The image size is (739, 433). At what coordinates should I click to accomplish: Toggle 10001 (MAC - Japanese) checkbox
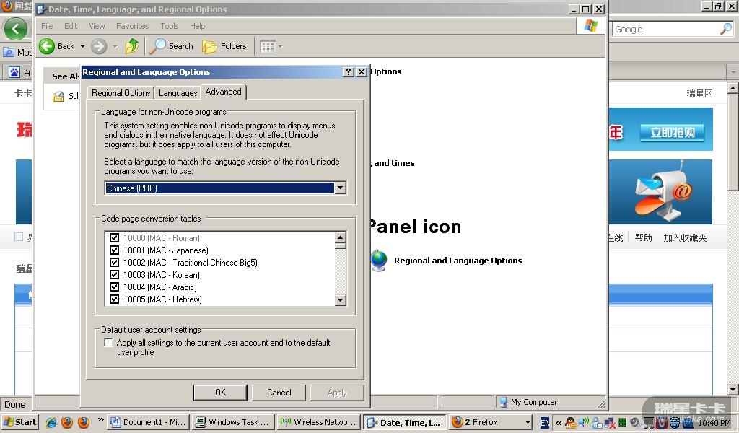pos(114,250)
